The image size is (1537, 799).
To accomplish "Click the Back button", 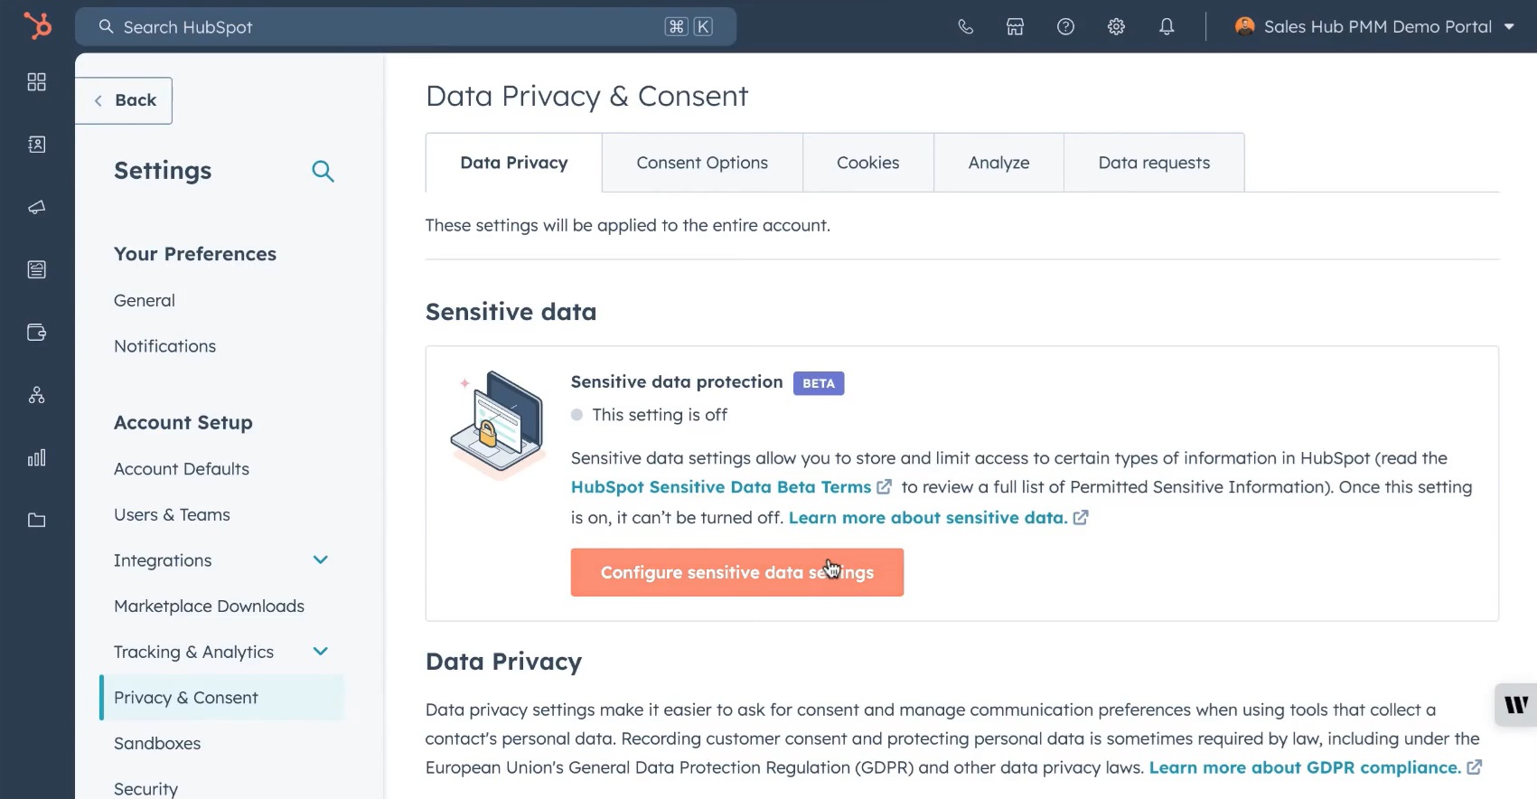I will (124, 100).
